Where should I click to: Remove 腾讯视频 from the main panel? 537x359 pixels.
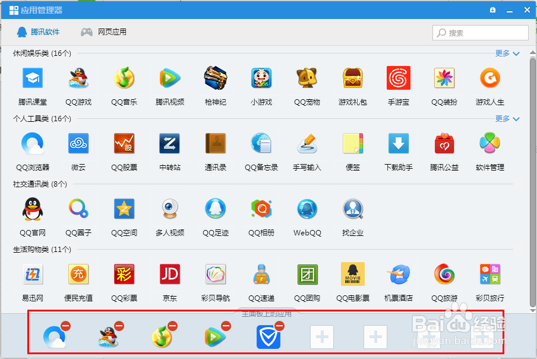click(226, 326)
